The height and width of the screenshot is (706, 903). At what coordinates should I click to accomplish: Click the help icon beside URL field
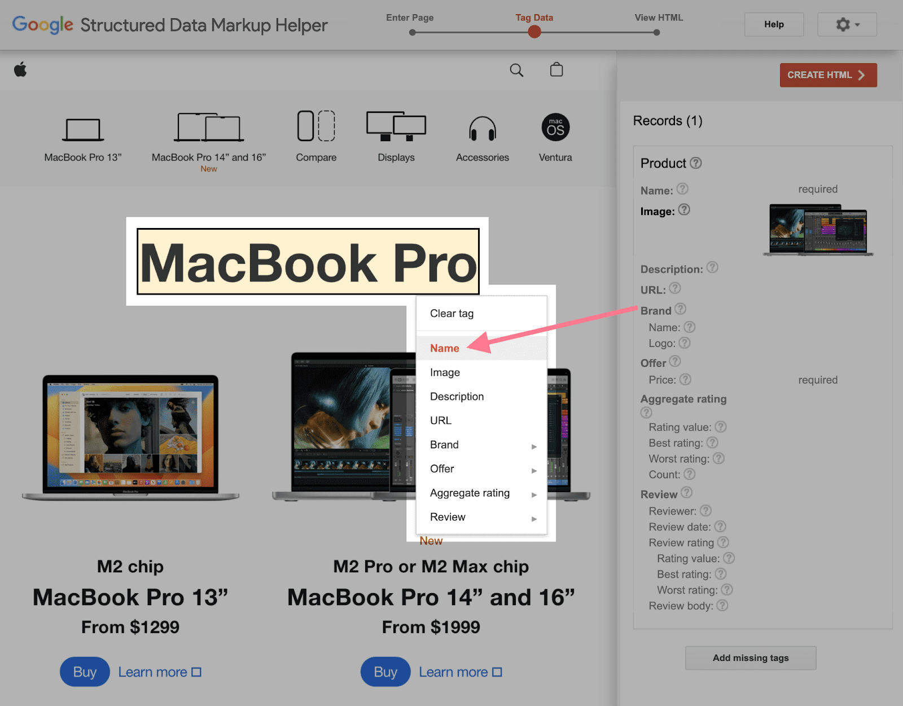click(x=675, y=288)
